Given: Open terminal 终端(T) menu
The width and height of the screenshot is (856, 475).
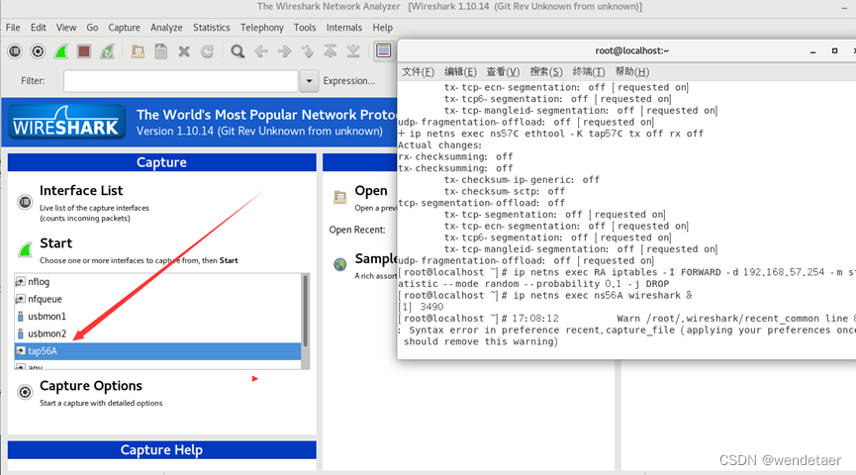Looking at the screenshot, I should (x=589, y=71).
